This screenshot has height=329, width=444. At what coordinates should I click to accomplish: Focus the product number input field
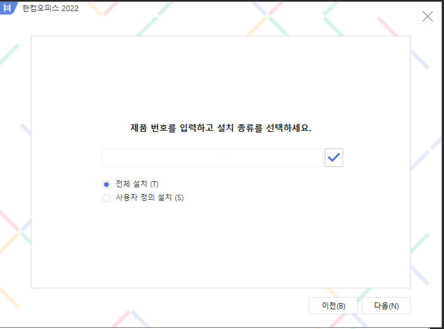tap(212, 158)
